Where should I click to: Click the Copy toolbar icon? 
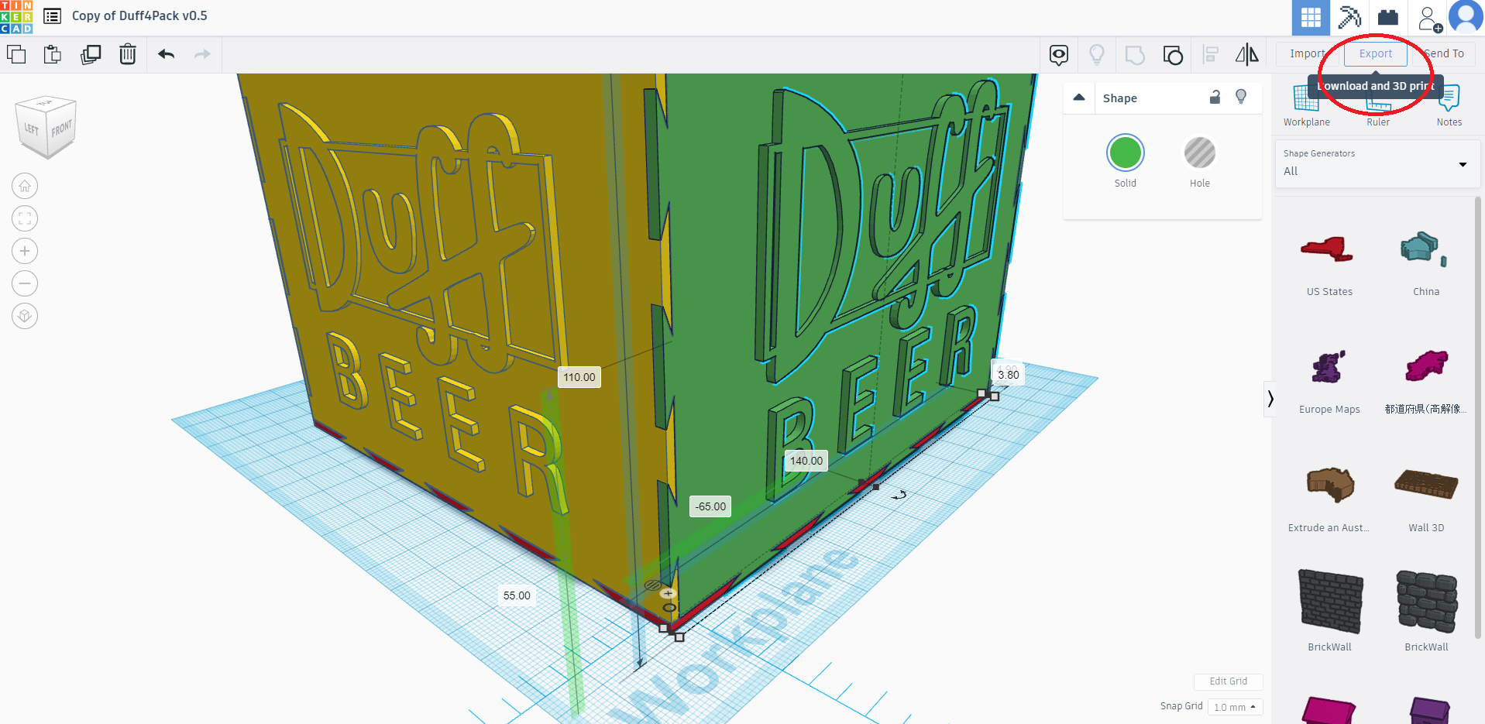[16, 54]
